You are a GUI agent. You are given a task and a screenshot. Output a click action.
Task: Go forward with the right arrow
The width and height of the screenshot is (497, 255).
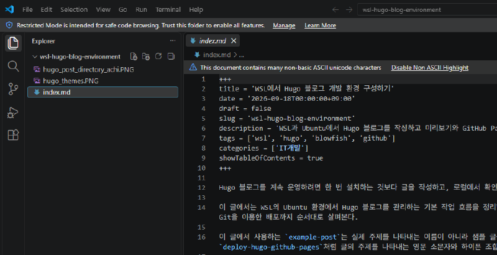pyautogui.click(x=349, y=9)
